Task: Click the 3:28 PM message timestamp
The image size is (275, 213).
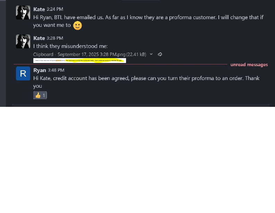Action: point(55,38)
